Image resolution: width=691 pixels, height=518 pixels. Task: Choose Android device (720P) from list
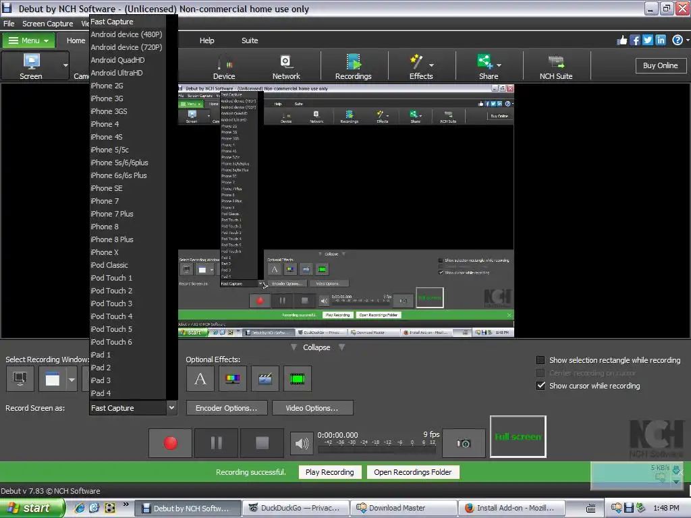point(128,47)
